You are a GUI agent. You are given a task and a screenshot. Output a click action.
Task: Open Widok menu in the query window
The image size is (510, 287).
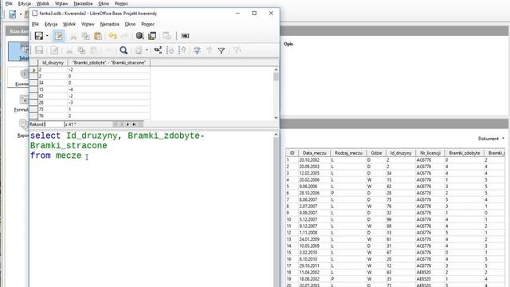[69, 24]
